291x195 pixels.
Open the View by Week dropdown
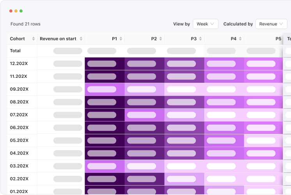205,24
